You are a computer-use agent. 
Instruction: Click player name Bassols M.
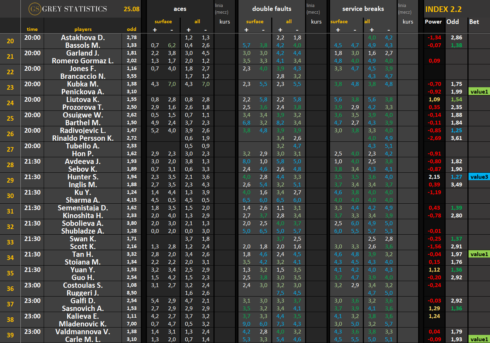coord(83,45)
